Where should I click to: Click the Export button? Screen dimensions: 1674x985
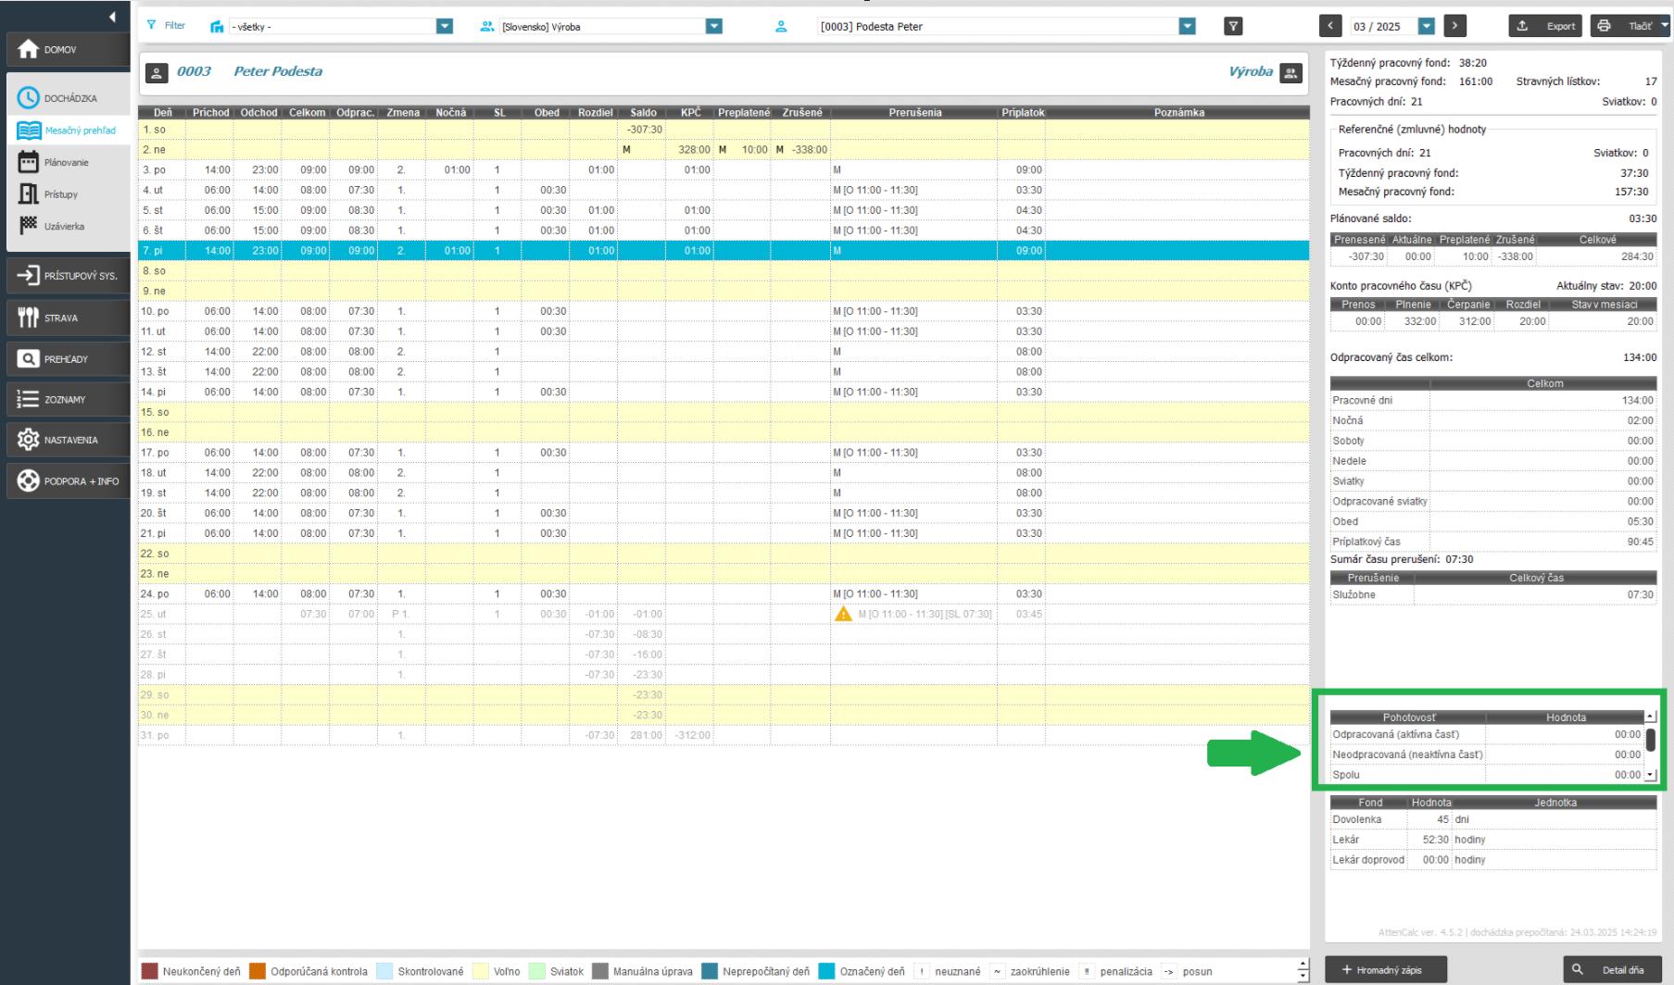(1547, 27)
